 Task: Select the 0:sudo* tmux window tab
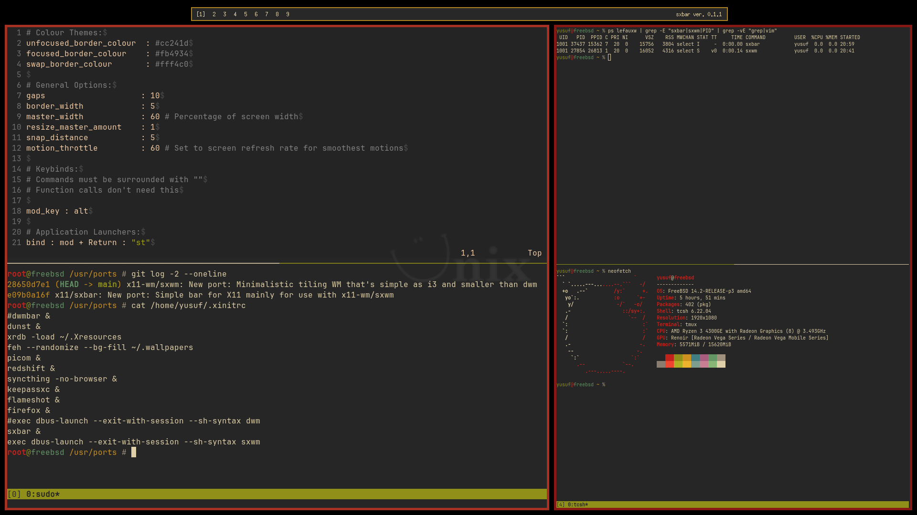coord(43,494)
